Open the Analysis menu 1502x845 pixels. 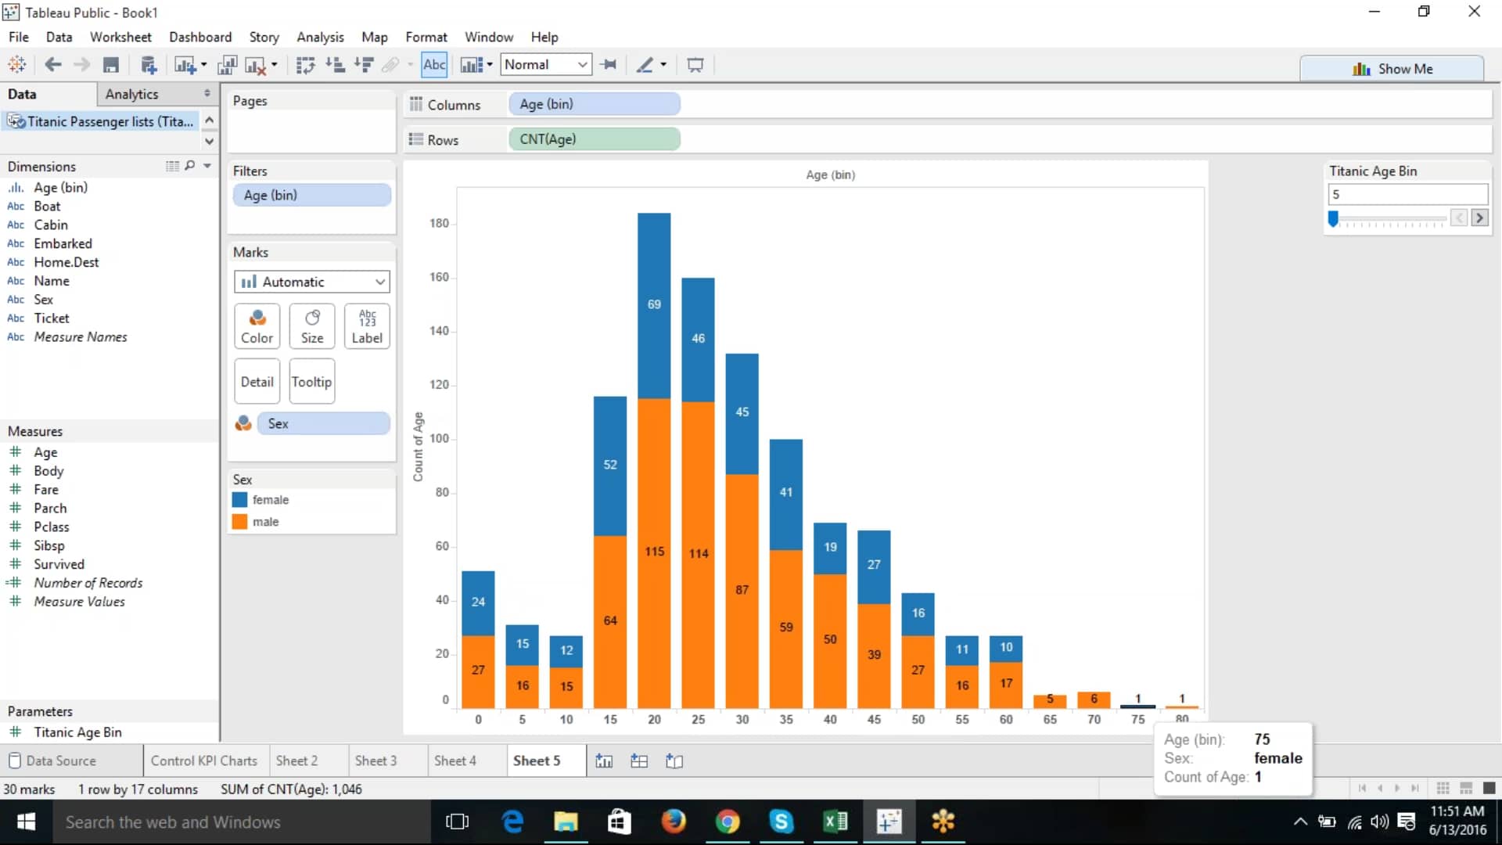pyautogui.click(x=319, y=37)
